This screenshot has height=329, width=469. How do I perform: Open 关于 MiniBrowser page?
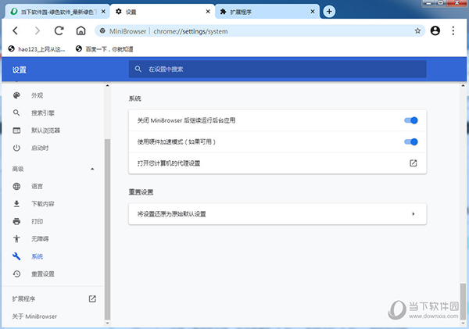(34, 316)
